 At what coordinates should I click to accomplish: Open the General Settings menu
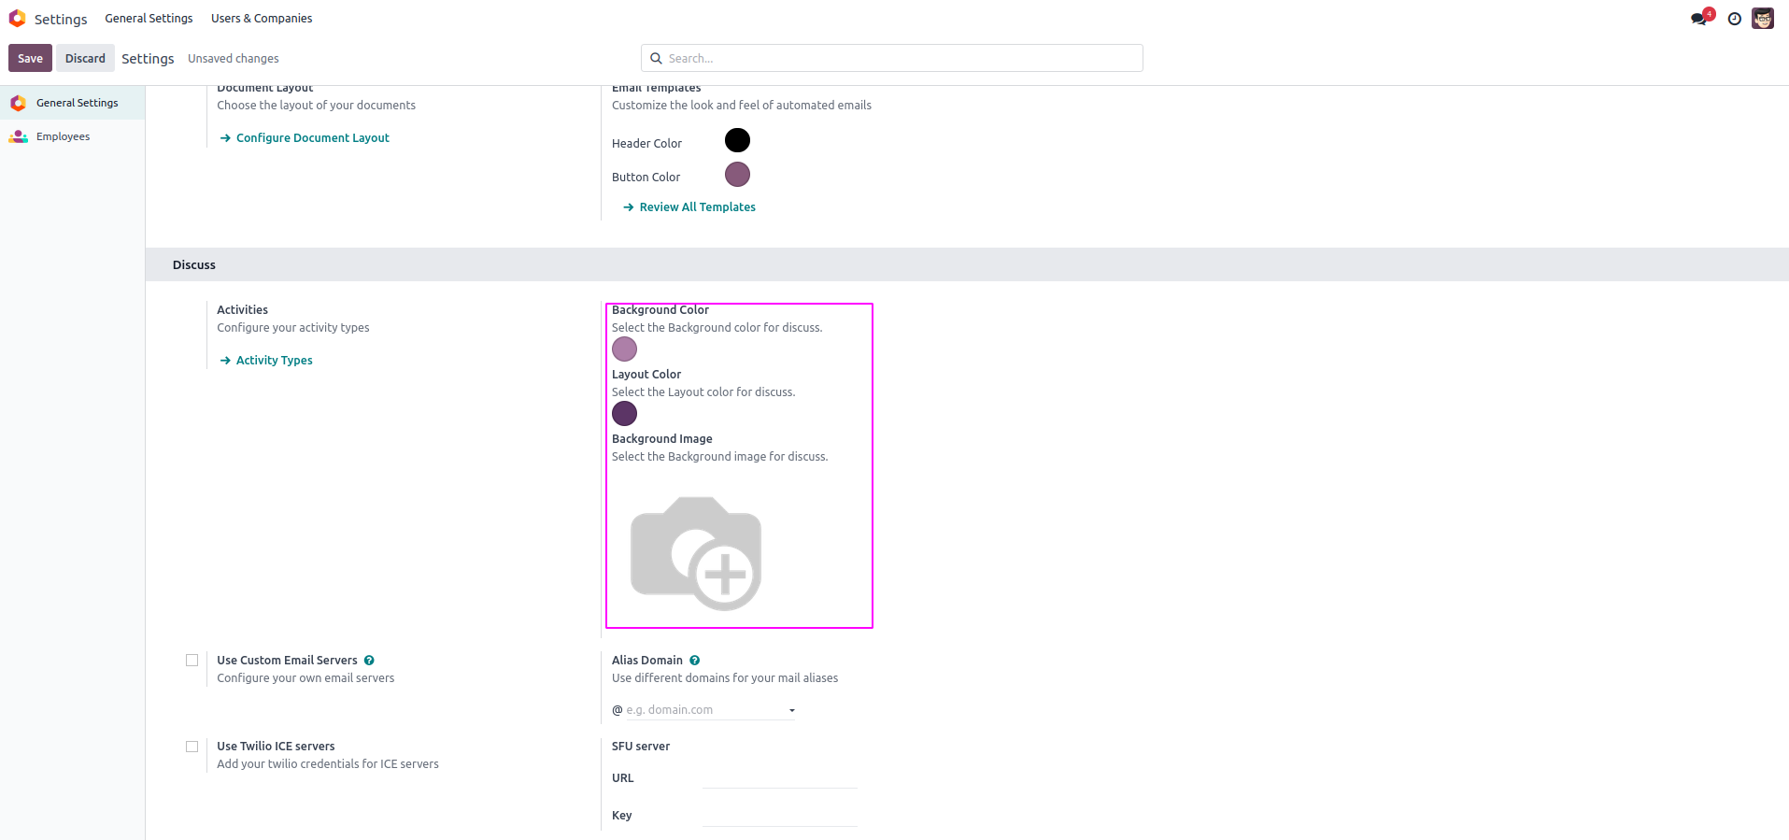149,19
